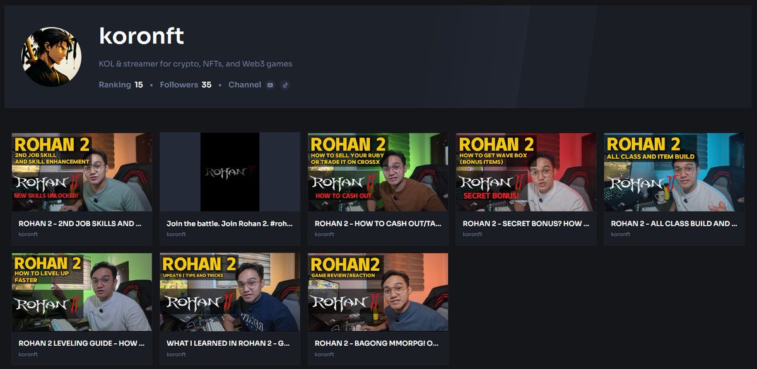This screenshot has height=369, width=757.
Task: Click koronft author under What I Learned video
Action: click(x=176, y=355)
